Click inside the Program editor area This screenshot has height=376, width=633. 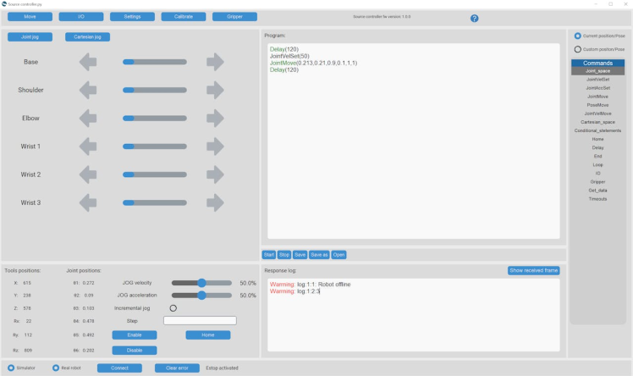413,141
